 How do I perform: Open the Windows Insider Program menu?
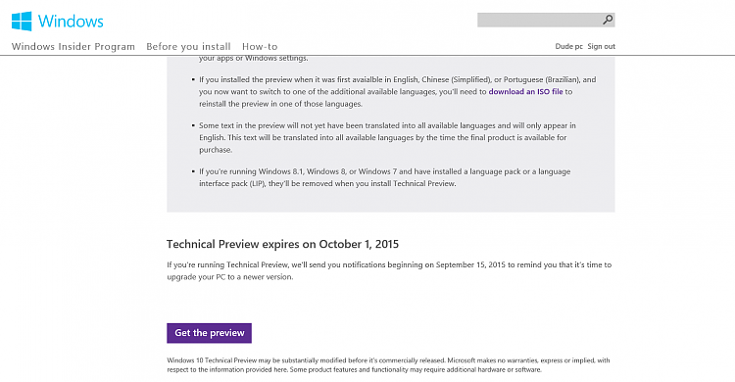click(73, 46)
